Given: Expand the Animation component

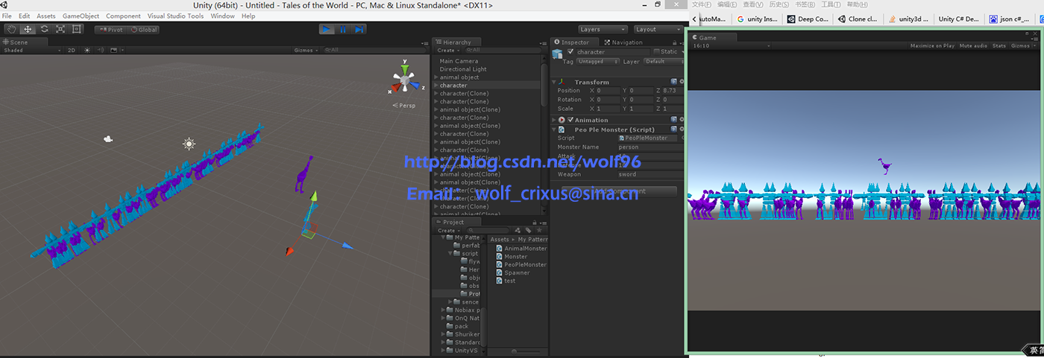Looking at the screenshot, I should (554, 120).
